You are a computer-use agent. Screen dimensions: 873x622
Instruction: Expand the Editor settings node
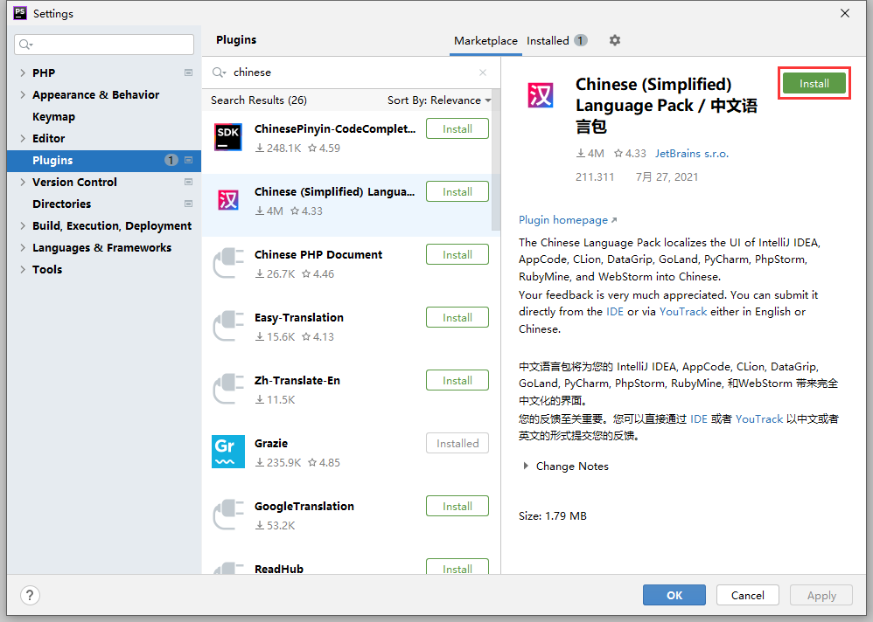pyautogui.click(x=23, y=138)
